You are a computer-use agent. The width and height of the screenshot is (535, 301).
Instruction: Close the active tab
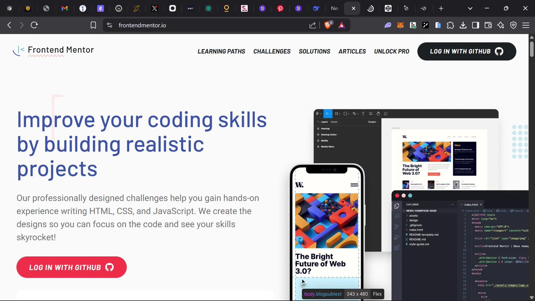coord(354,8)
